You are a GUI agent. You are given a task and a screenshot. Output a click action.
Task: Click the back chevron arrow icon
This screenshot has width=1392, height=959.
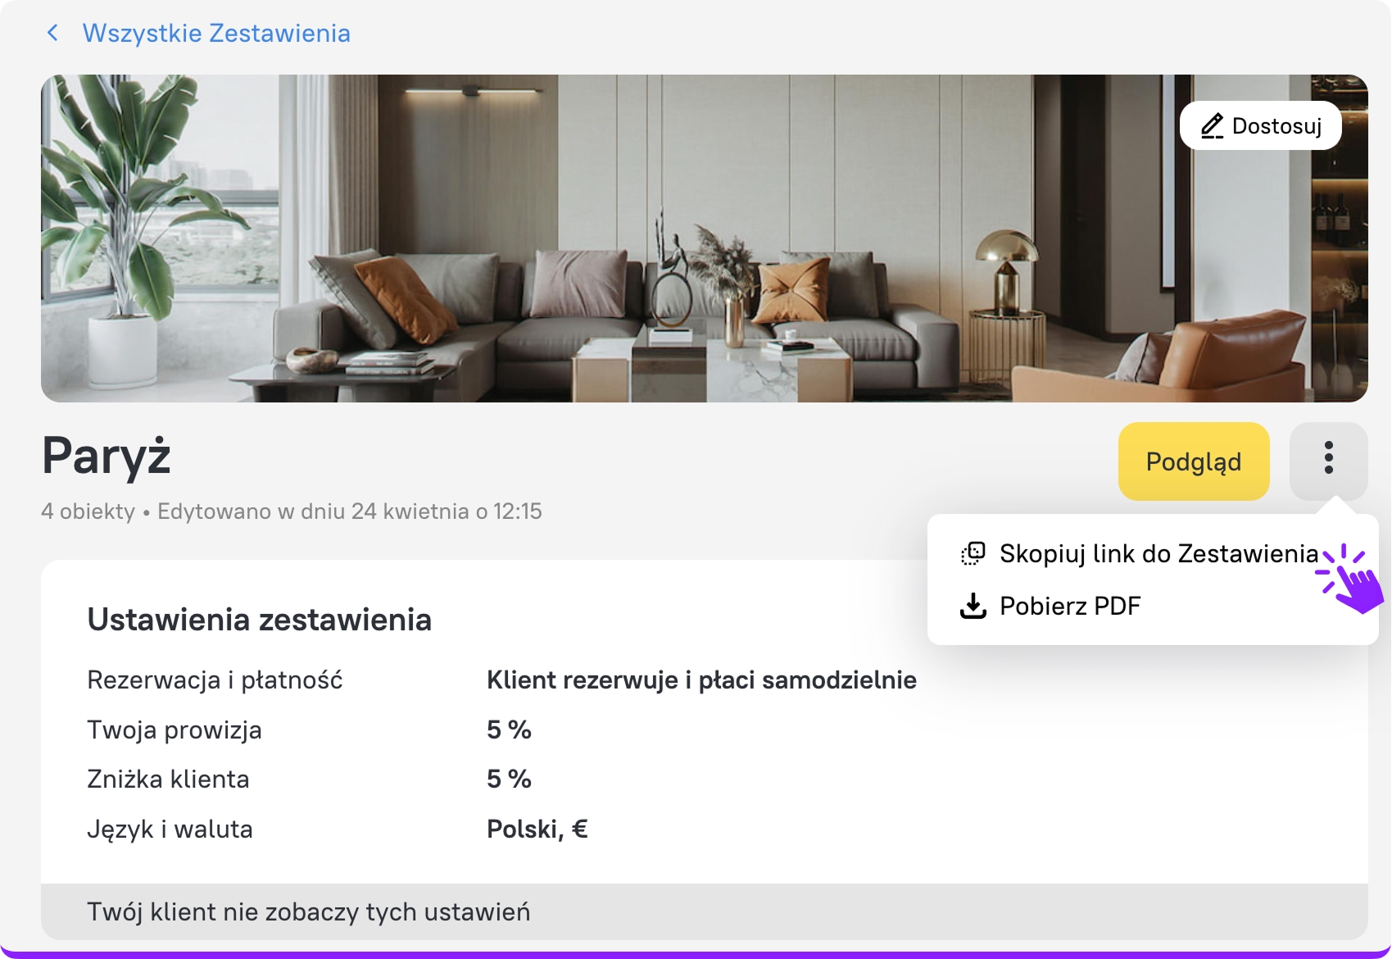point(53,33)
